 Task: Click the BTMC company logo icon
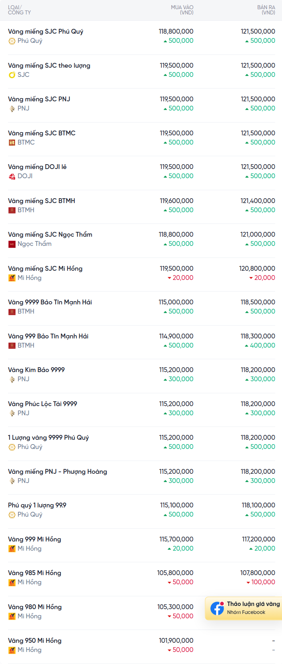[x=12, y=143]
